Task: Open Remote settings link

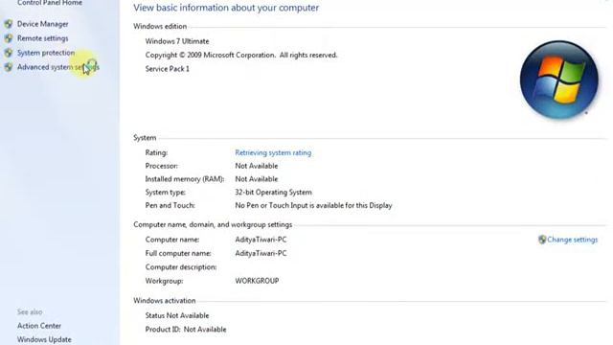Action: point(42,38)
